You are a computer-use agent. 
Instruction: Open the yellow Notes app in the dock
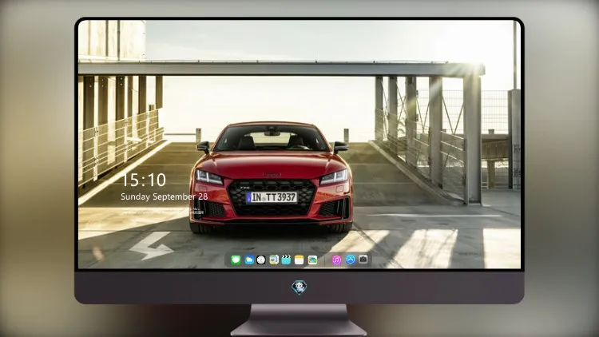[299, 260]
